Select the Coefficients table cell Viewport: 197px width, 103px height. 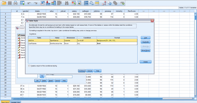click(39, 44)
